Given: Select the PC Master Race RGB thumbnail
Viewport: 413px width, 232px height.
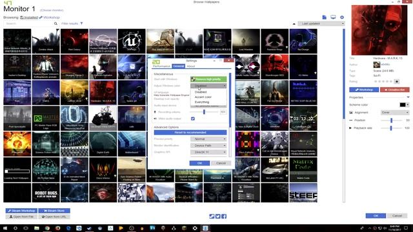Looking at the screenshot, I should (x=46, y=119).
